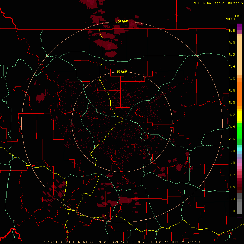The width and height of the screenshot is (244, 244).
Task: Select the 50 NMI range ring label
Action: tap(122, 72)
